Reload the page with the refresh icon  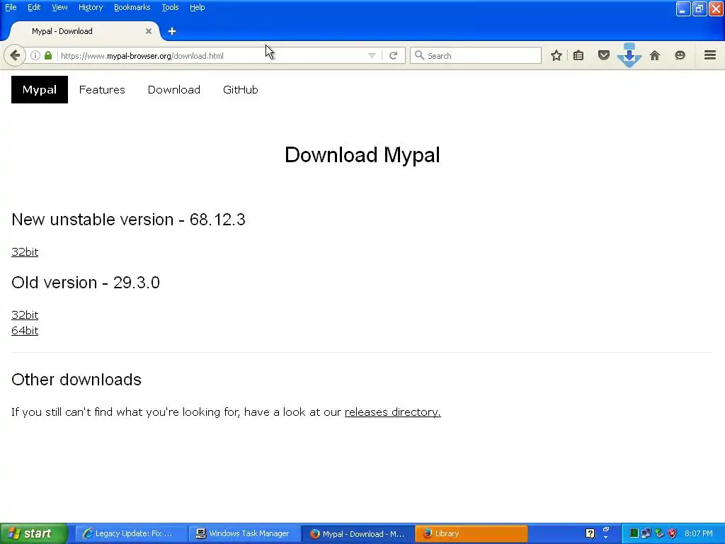pos(394,55)
